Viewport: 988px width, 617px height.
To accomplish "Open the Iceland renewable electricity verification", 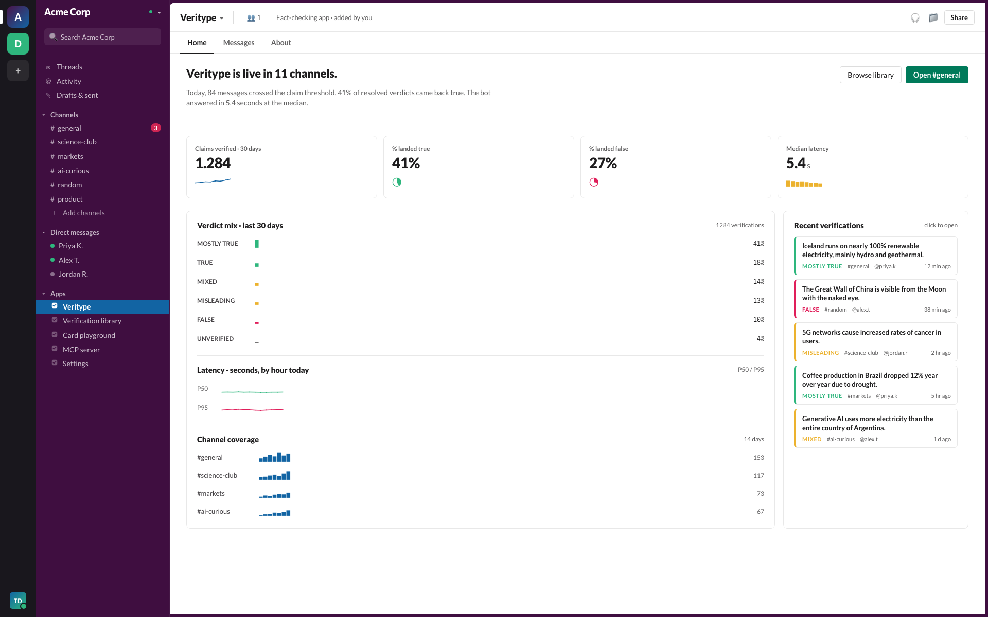I will (876, 256).
